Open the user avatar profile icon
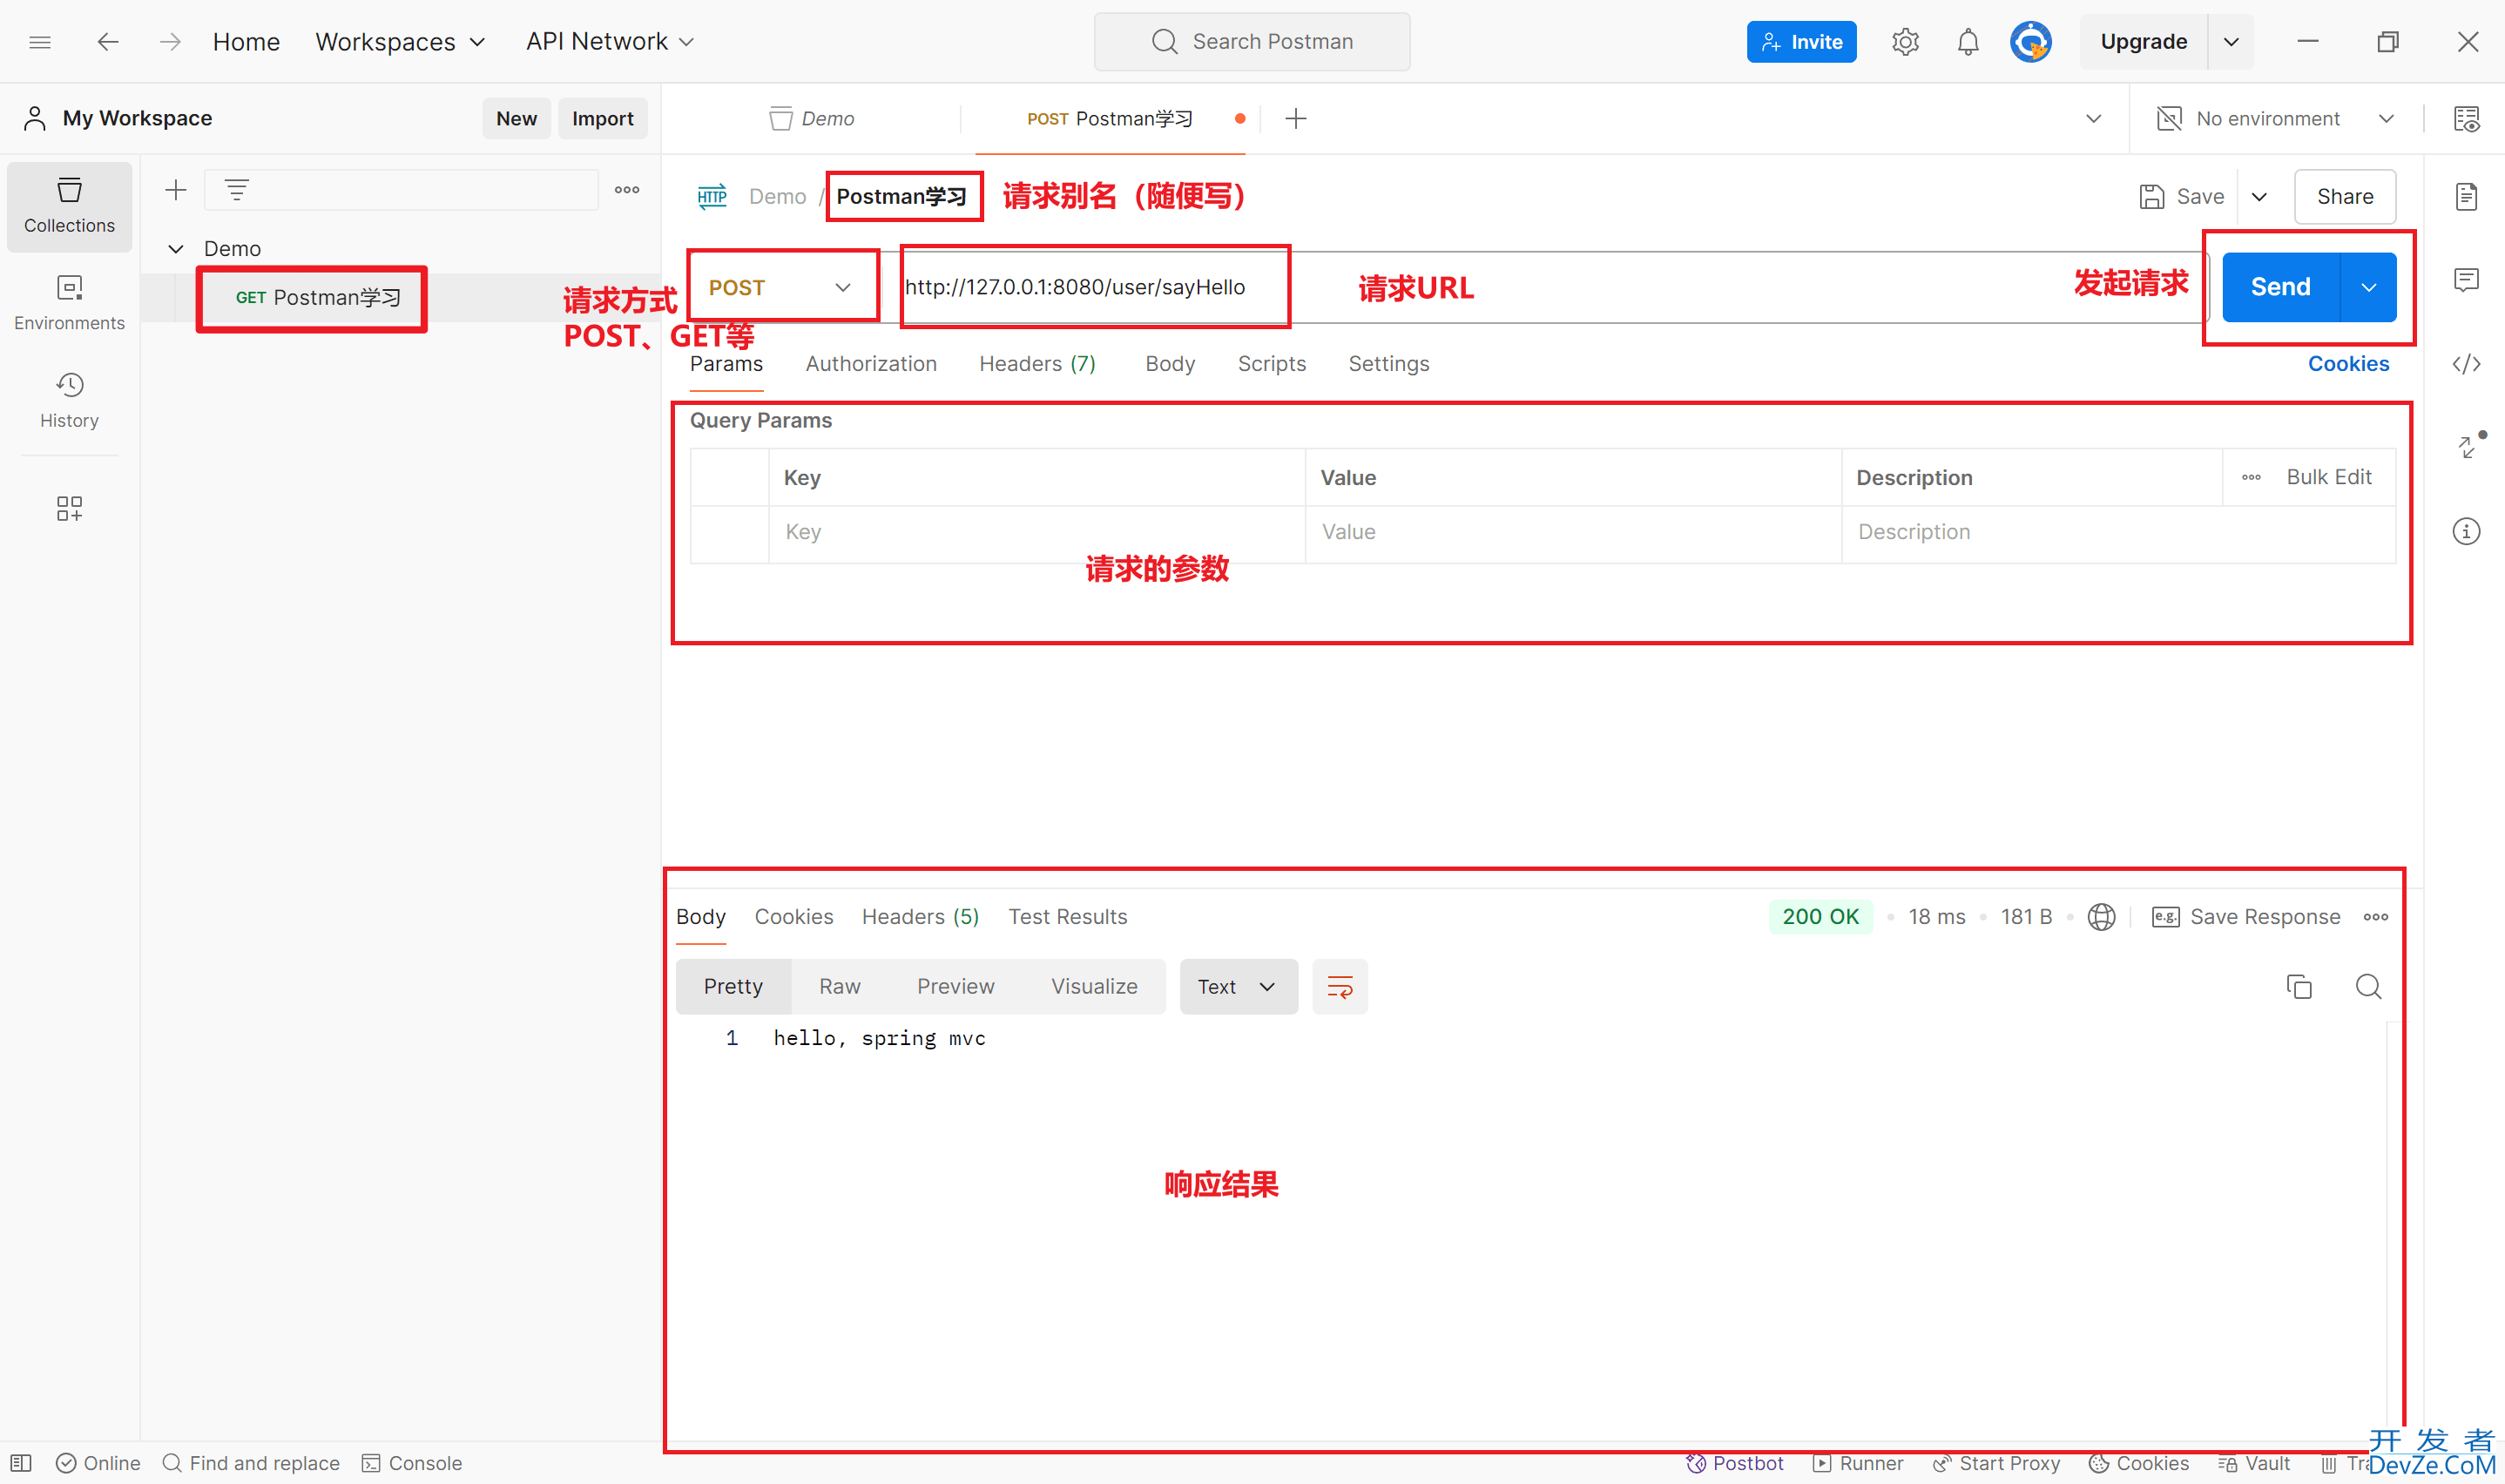The height and width of the screenshot is (1484, 2505). point(2031,42)
